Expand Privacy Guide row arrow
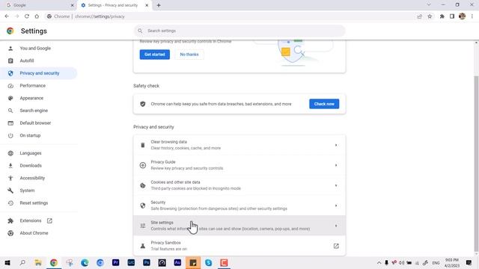This screenshot has height=269, width=479. pyautogui.click(x=336, y=165)
